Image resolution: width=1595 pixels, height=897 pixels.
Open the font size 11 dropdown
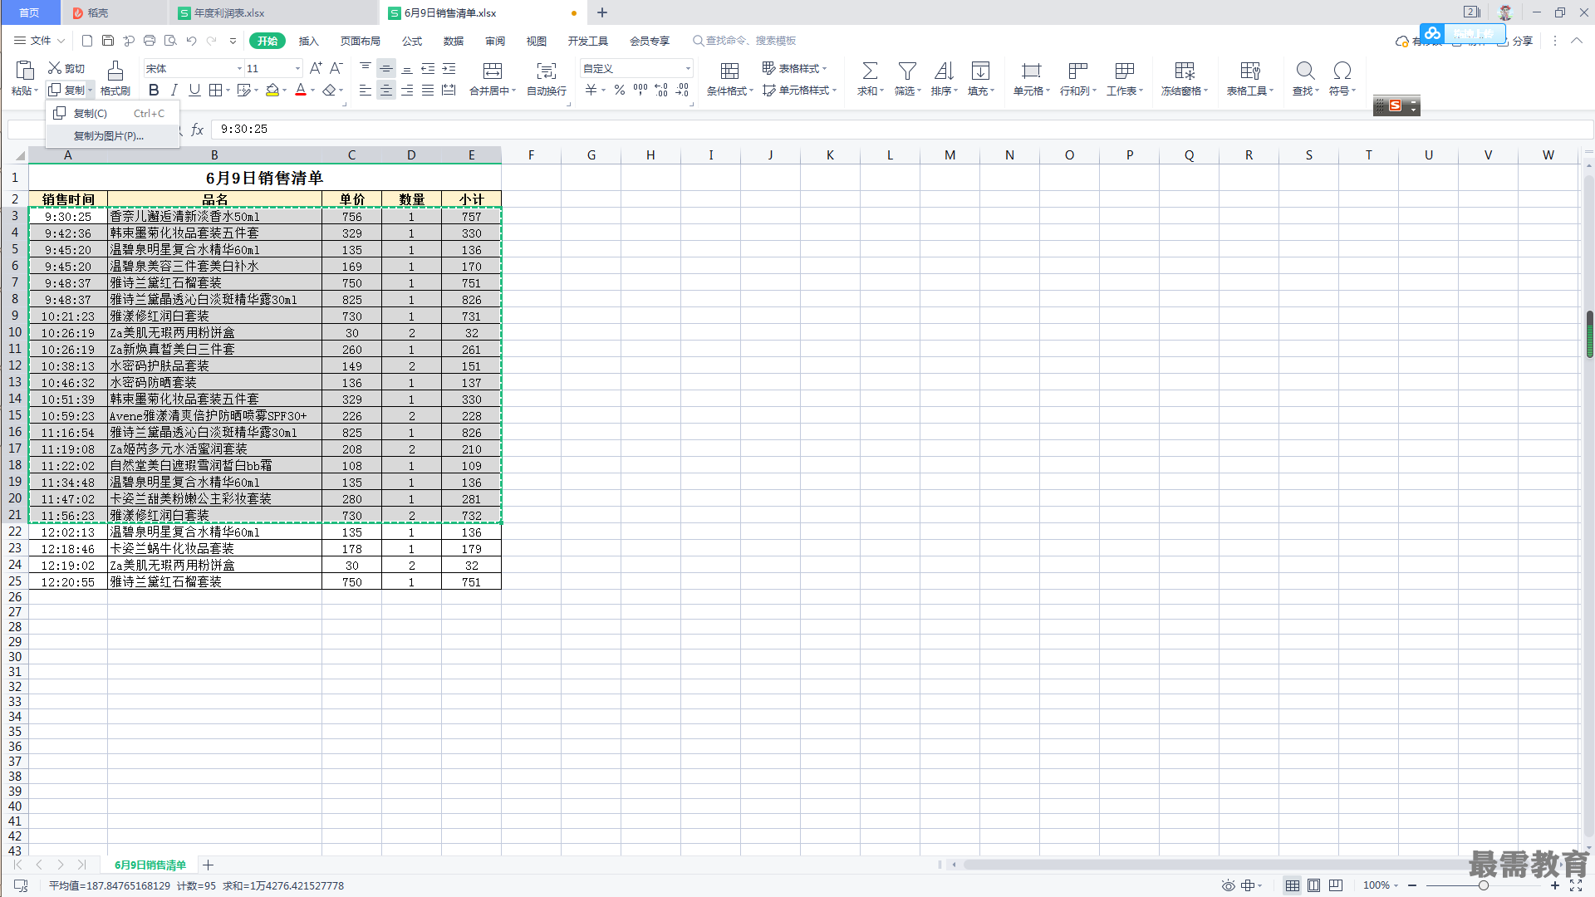tap(297, 69)
